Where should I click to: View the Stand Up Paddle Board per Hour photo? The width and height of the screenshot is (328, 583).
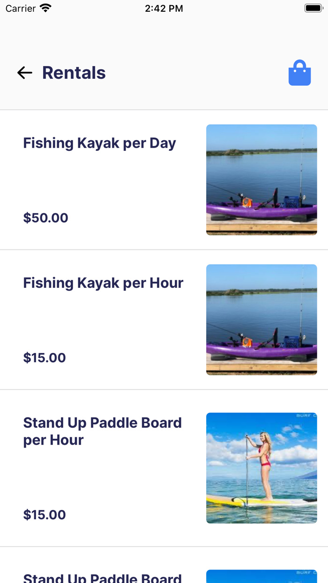click(x=261, y=468)
